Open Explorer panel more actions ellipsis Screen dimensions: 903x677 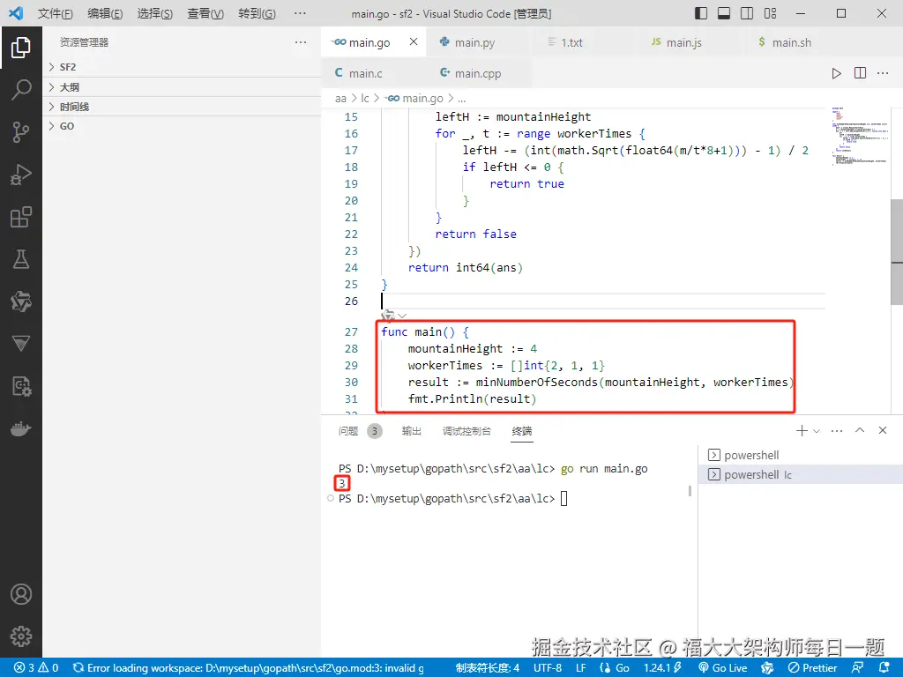tap(301, 42)
